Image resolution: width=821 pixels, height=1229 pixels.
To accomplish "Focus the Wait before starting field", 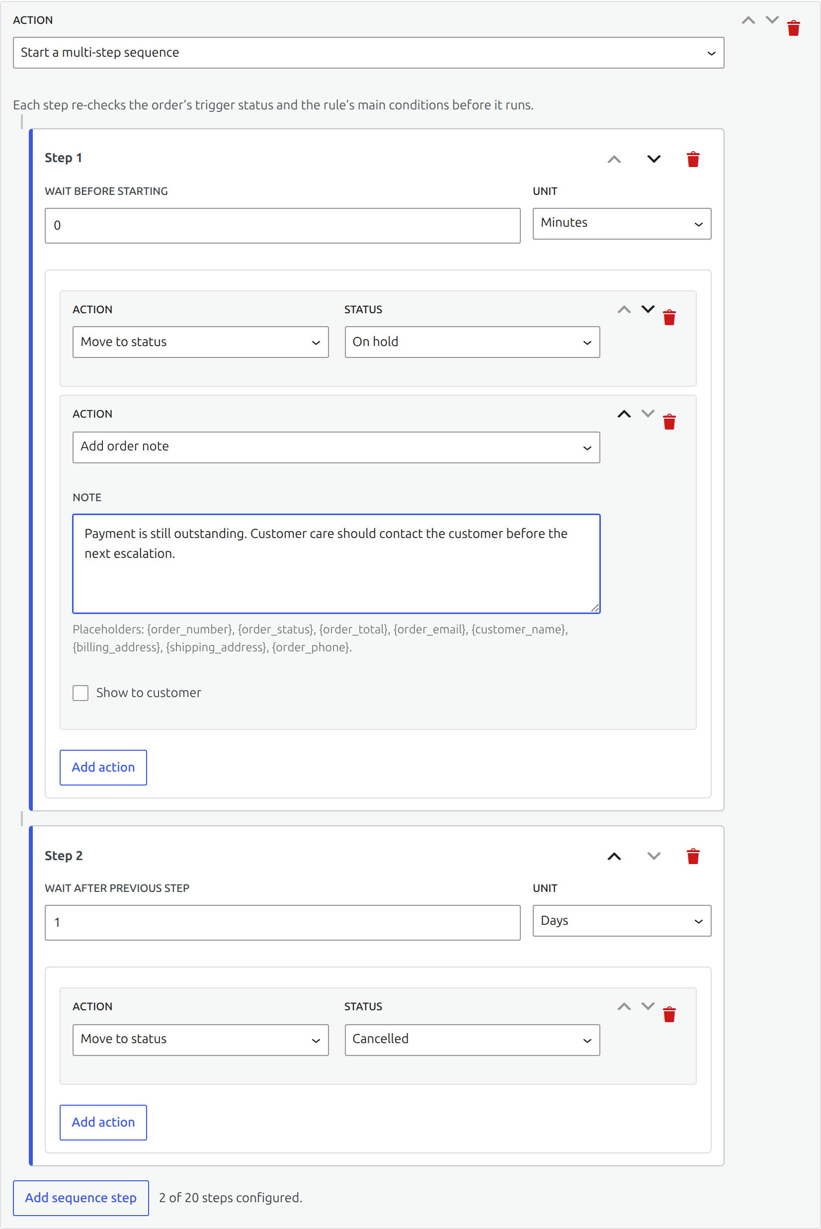I will [283, 226].
